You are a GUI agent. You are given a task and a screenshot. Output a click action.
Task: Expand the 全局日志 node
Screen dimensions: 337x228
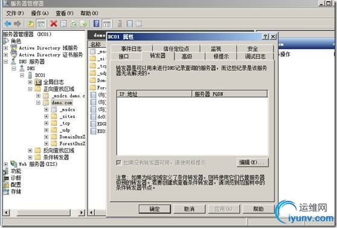[30, 82]
